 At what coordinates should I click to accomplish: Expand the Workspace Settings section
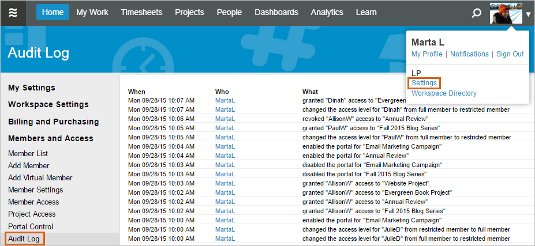[48, 104]
